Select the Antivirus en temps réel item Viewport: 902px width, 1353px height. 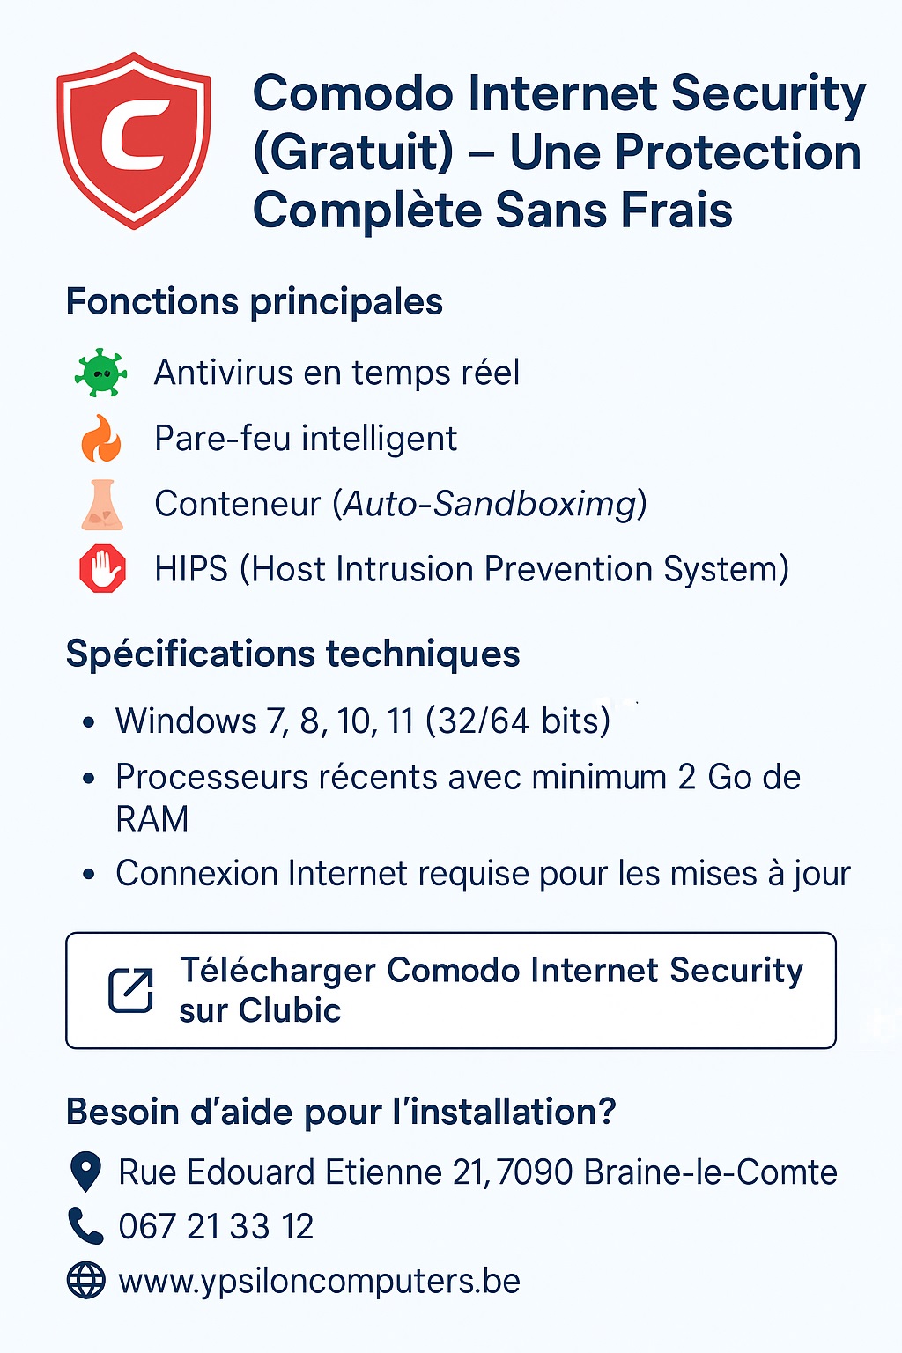(x=336, y=373)
